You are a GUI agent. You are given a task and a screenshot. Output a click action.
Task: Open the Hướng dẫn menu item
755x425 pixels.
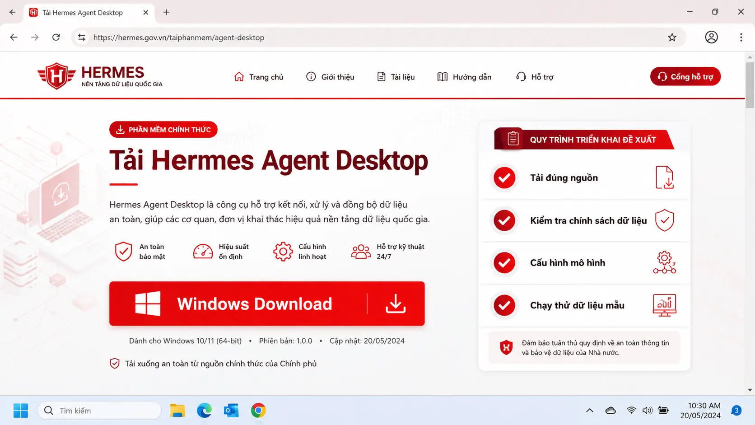(464, 77)
